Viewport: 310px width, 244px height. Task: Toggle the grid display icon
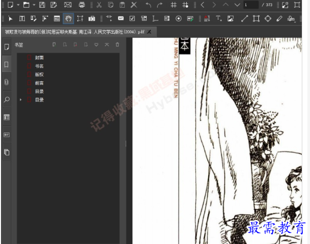(x=173, y=5)
